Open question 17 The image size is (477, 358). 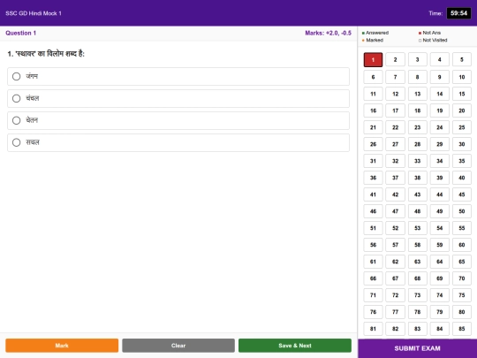pos(395,110)
